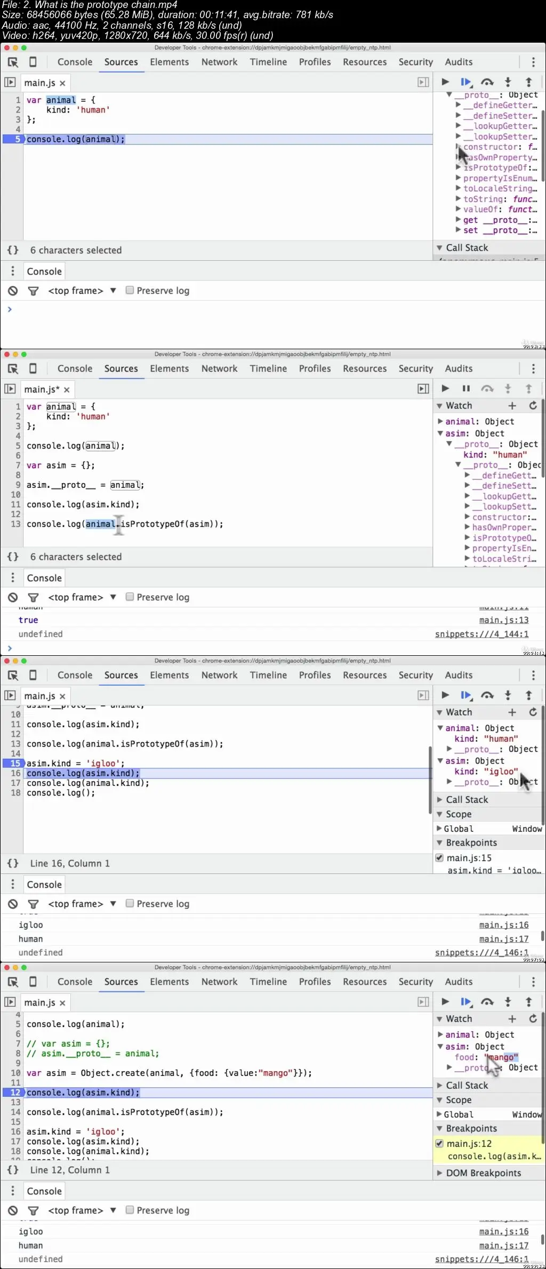The width and height of the screenshot is (546, 1269).
Task: Click kind: "igloo" watch entry
Action: (486, 772)
